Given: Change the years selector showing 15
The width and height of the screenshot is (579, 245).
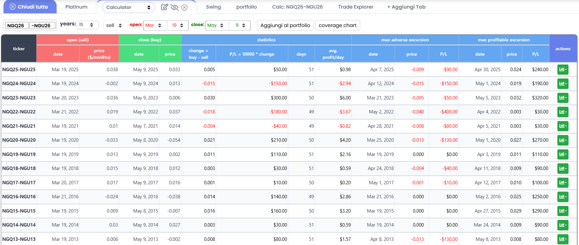Looking at the screenshot, I should (87, 25).
